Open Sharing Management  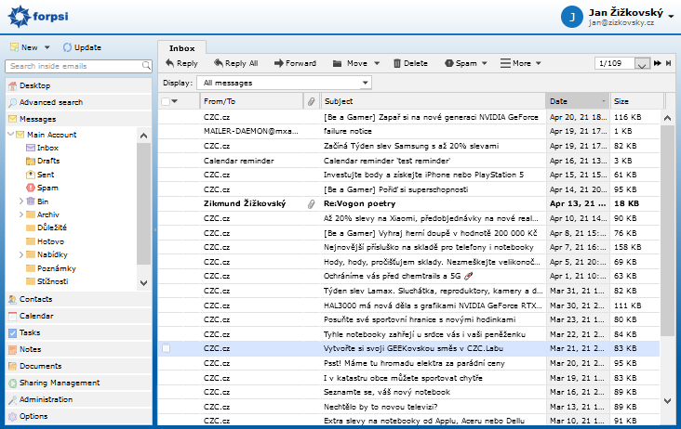(78, 383)
